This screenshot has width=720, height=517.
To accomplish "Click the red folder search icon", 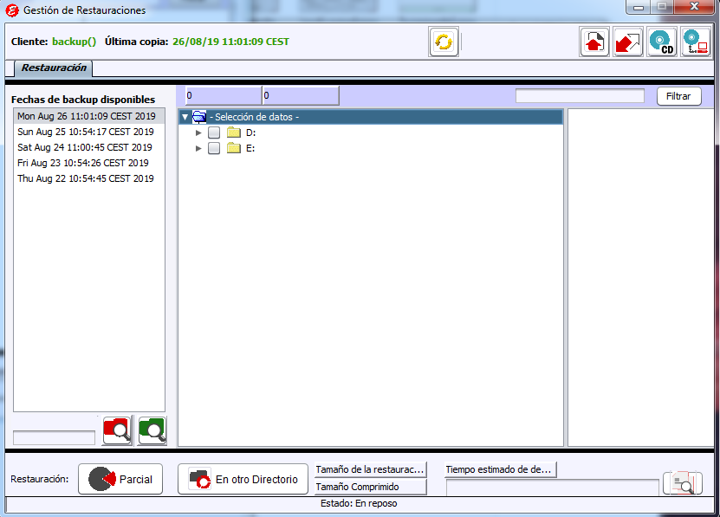I will [117, 430].
